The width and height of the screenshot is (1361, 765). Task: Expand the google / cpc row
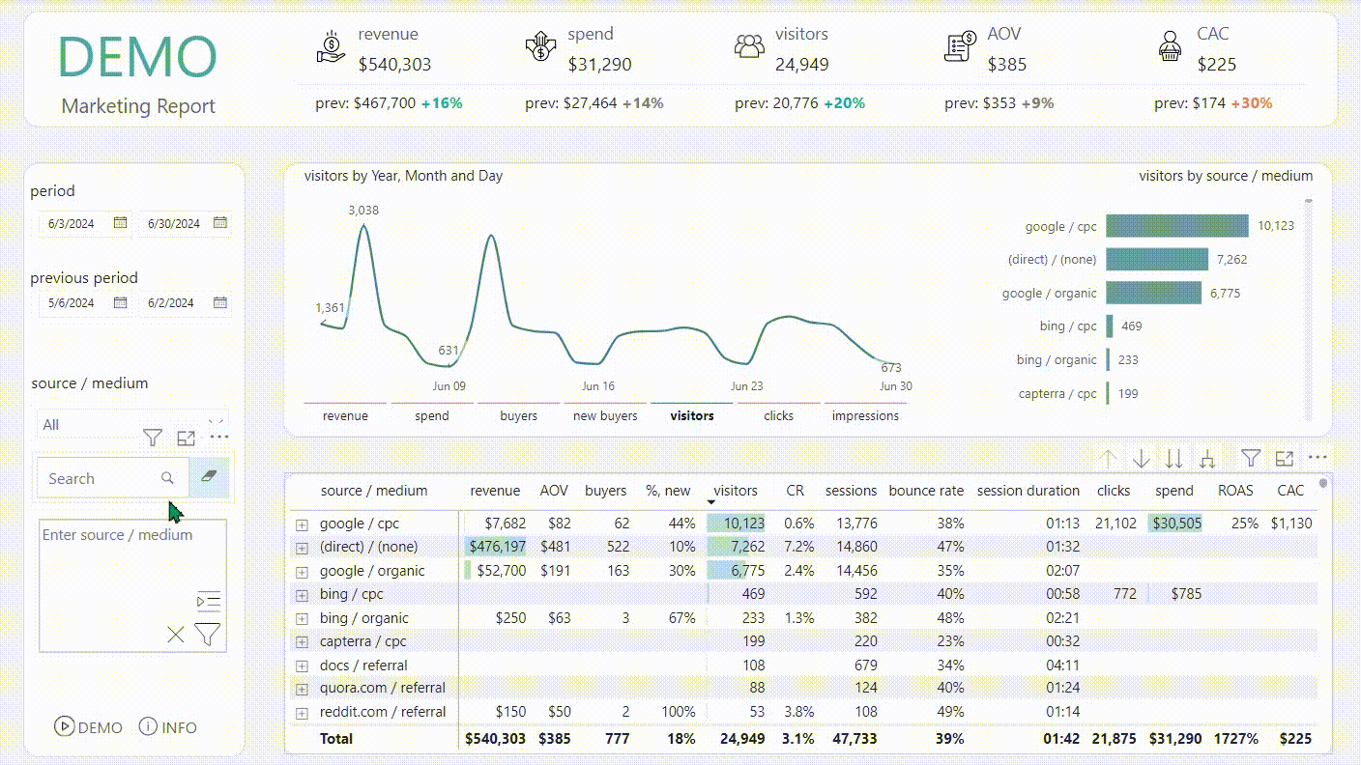click(302, 524)
